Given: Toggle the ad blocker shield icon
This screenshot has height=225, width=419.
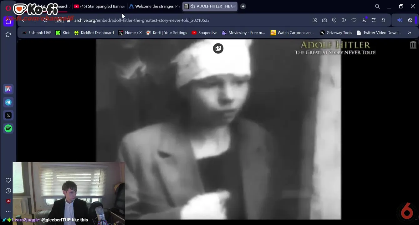Looking at the screenshot, I should 334,20.
